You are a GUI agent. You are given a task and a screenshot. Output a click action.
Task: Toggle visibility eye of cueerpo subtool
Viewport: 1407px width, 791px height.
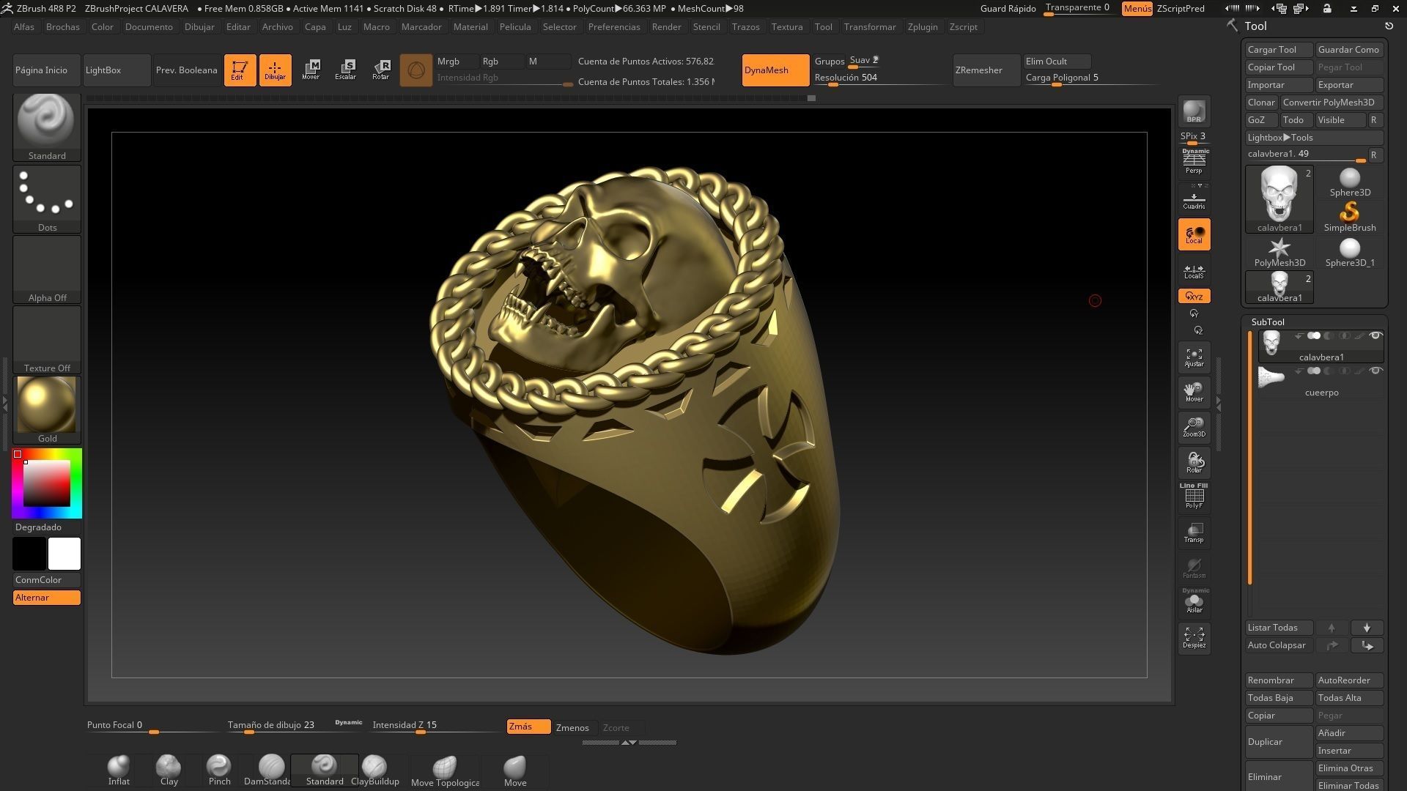tap(1375, 371)
